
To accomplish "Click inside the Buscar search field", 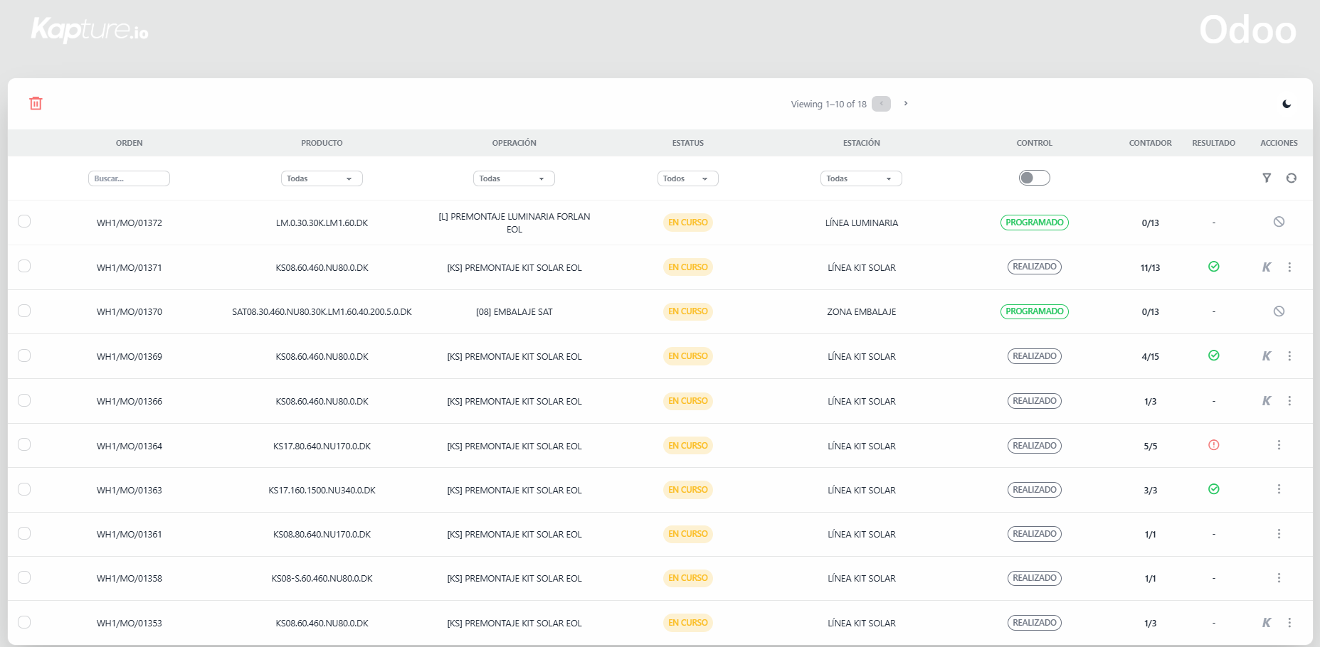I will [x=129, y=178].
